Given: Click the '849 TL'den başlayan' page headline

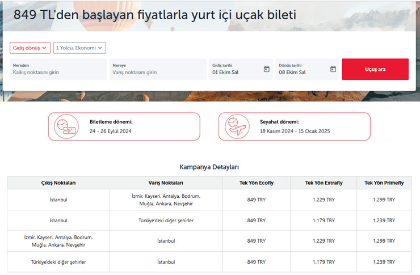Looking at the screenshot, I should [155, 15].
